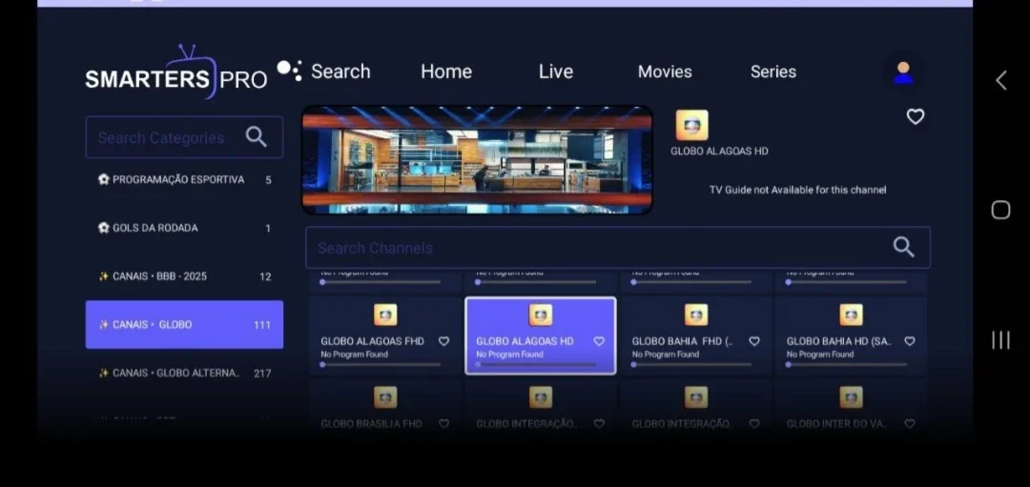Switch to the Live tab
Screen dimensions: 1030x487
[556, 71]
